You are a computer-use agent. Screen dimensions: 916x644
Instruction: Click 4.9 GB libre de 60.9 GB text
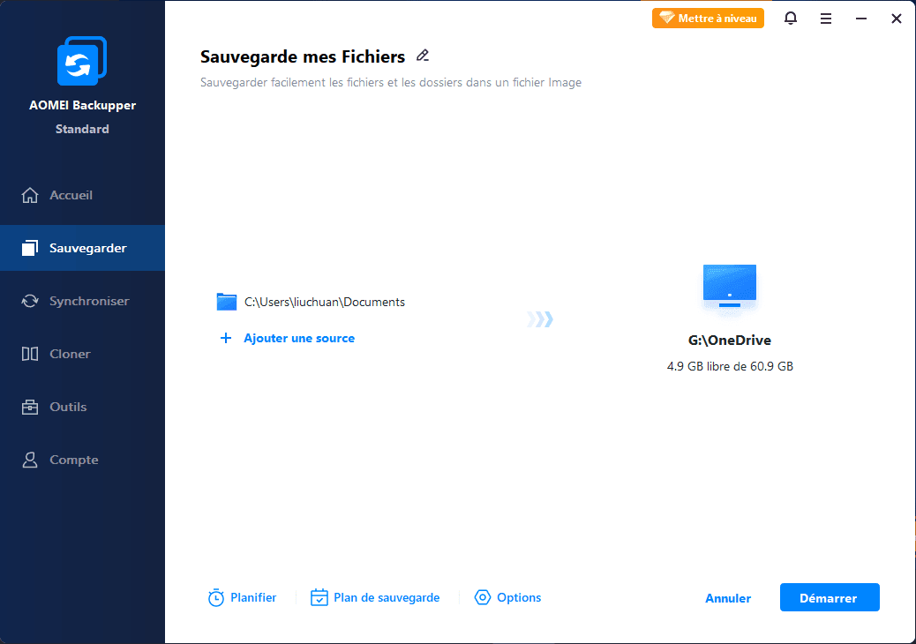730,366
